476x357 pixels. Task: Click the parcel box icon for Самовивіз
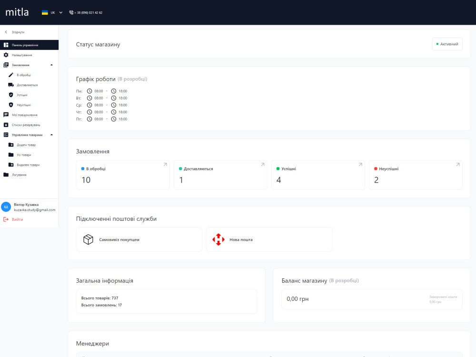click(89, 239)
